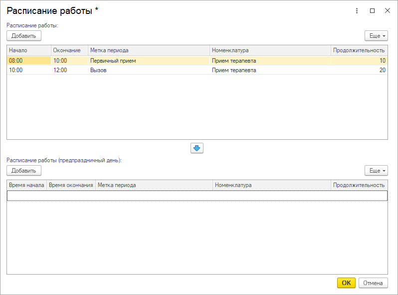Click the blue down-arrow copy schedule button
The image size is (398, 295).
click(197, 148)
